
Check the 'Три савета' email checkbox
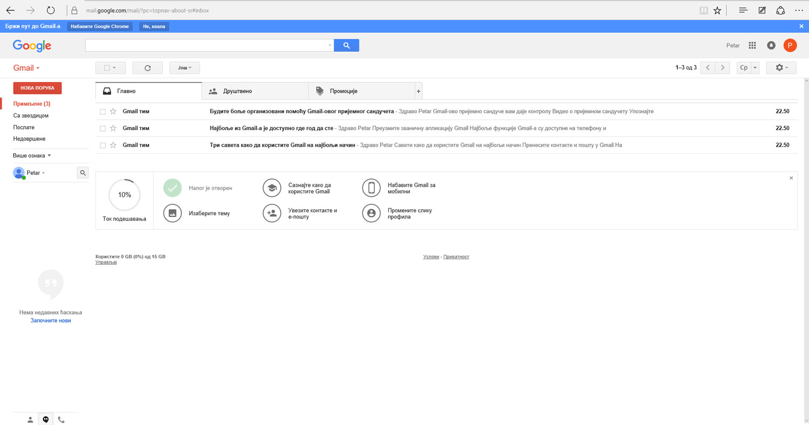click(x=102, y=145)
